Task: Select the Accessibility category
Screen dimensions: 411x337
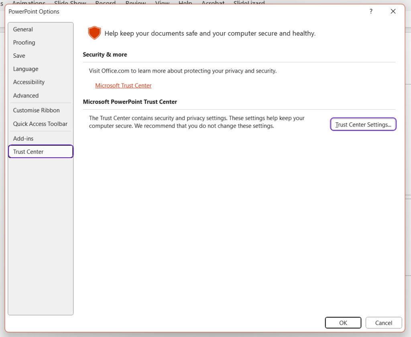Action: click(41, 82)
